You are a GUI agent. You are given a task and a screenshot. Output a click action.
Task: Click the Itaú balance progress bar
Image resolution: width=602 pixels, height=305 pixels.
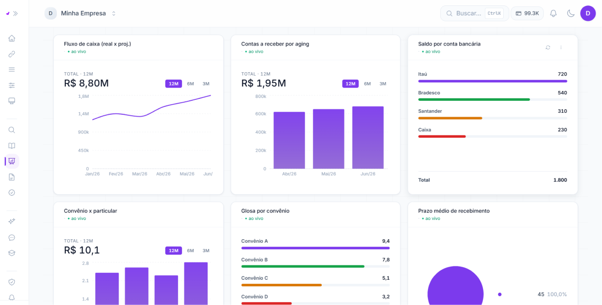click(x=493, y=81)
